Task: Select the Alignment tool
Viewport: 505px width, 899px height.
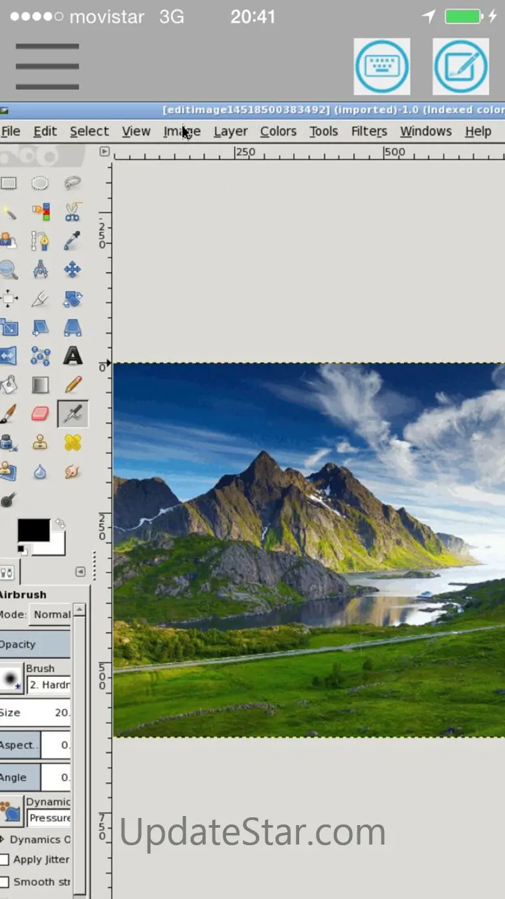Action: (8, 299)
